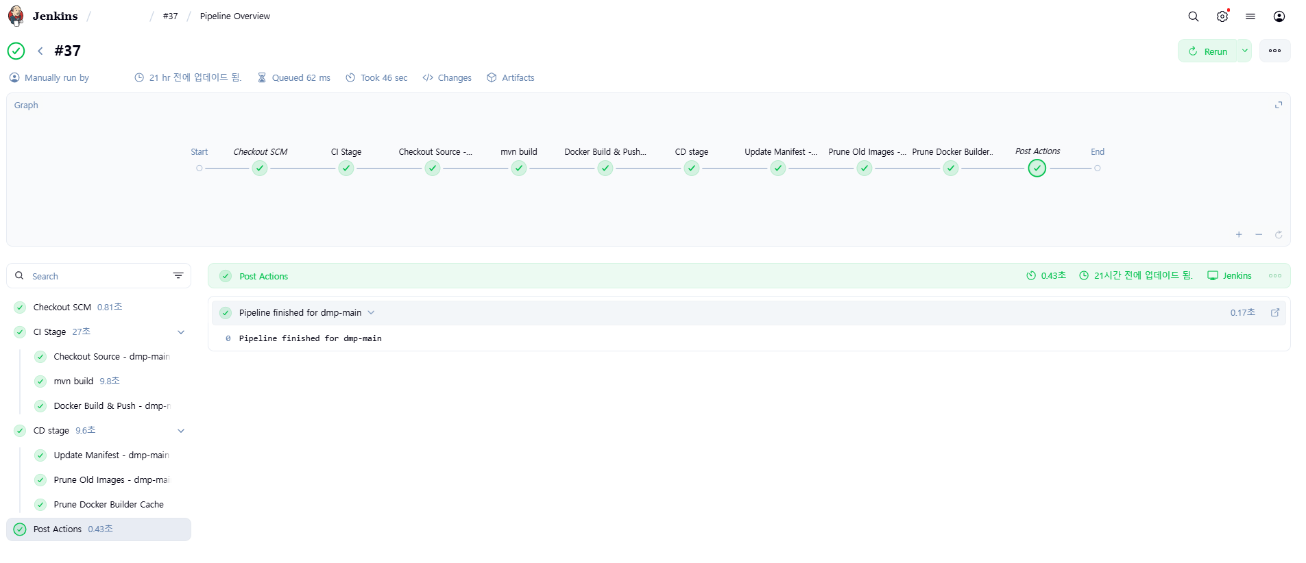Open step log in new window icon

tap(1274, 313)
